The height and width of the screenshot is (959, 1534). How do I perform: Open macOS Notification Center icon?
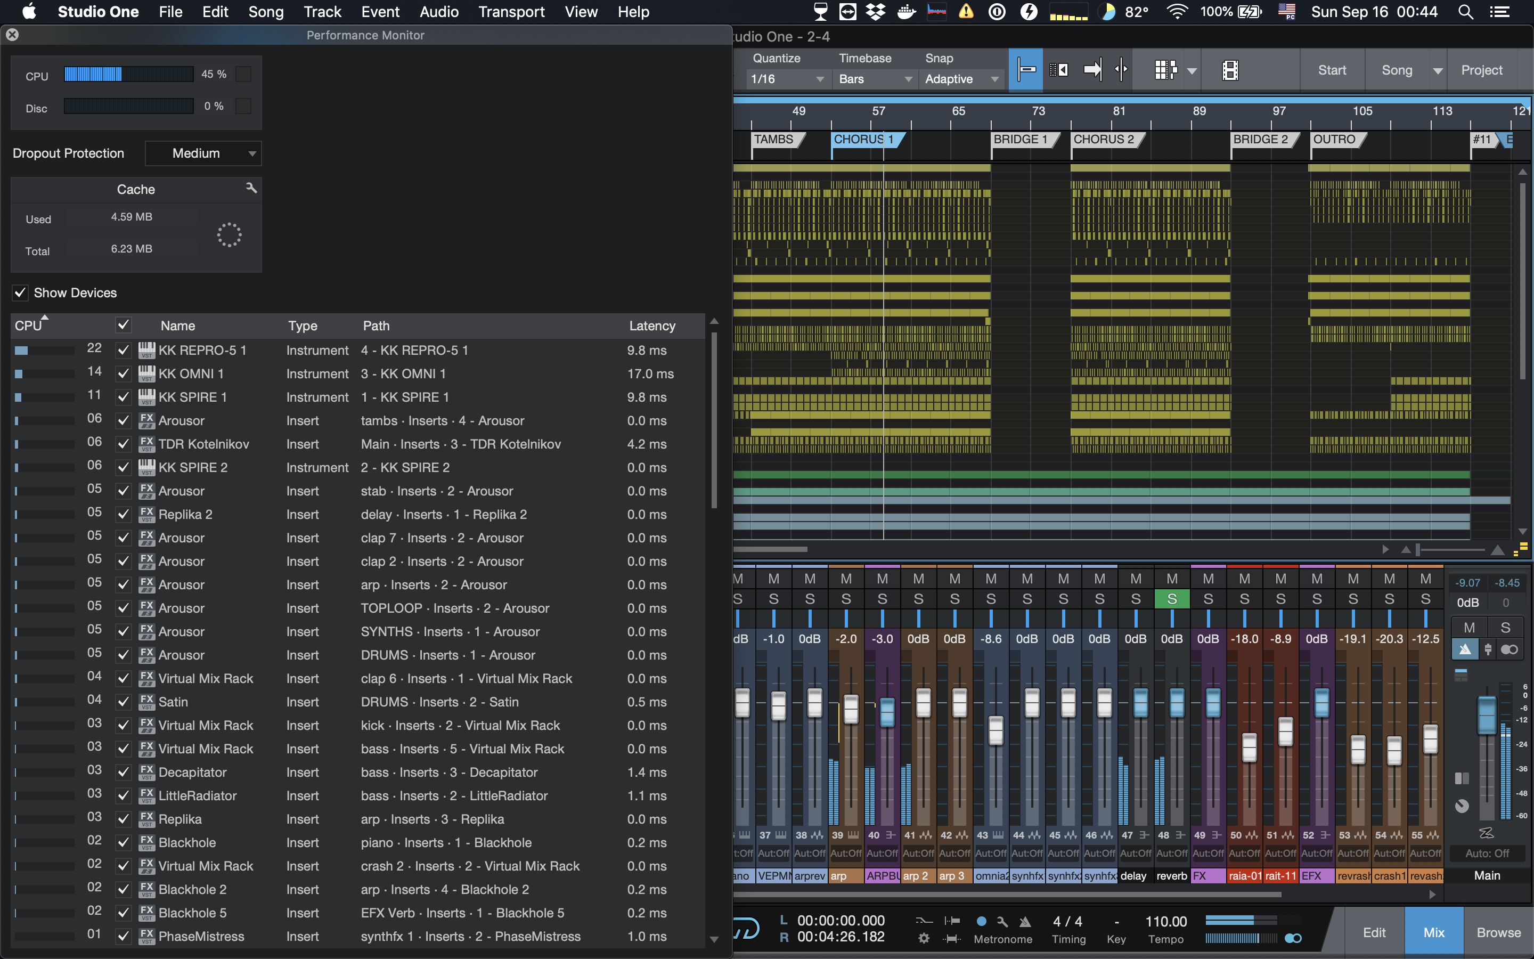tap(1499, 11)
